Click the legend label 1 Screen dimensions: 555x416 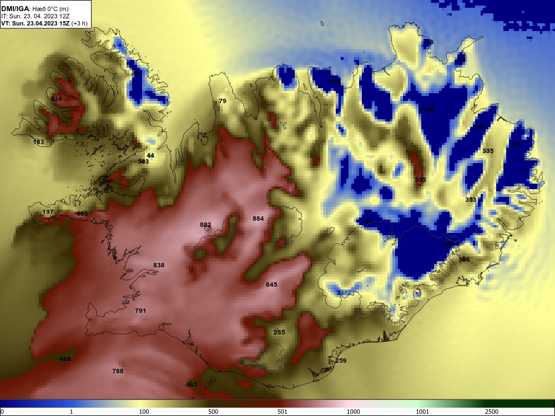tap(71, 412)
